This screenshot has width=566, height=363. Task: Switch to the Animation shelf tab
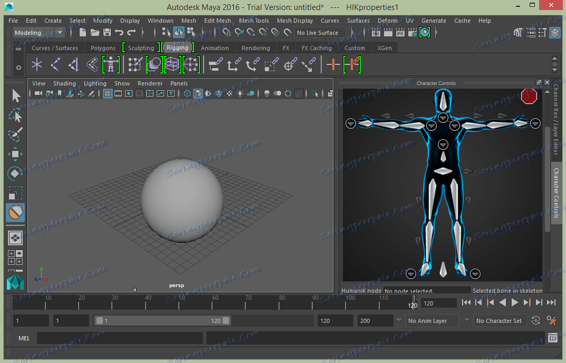coord(215,48)
